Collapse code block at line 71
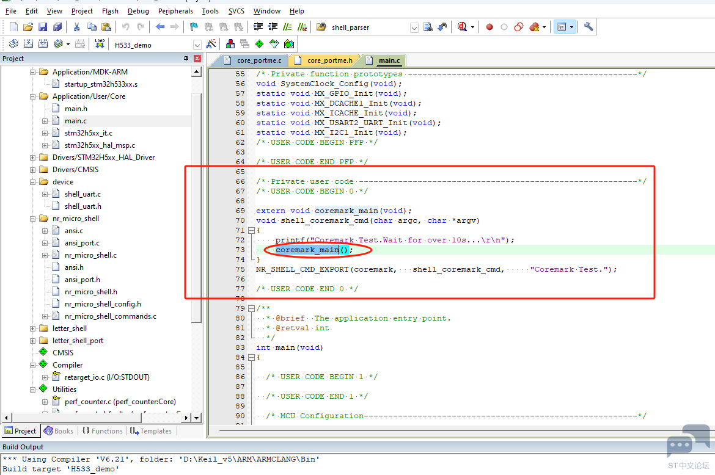The image size is (715, 475). (251, 230)
